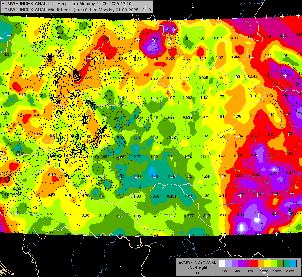Click the wind shear value 0.952

coord(171,137)
